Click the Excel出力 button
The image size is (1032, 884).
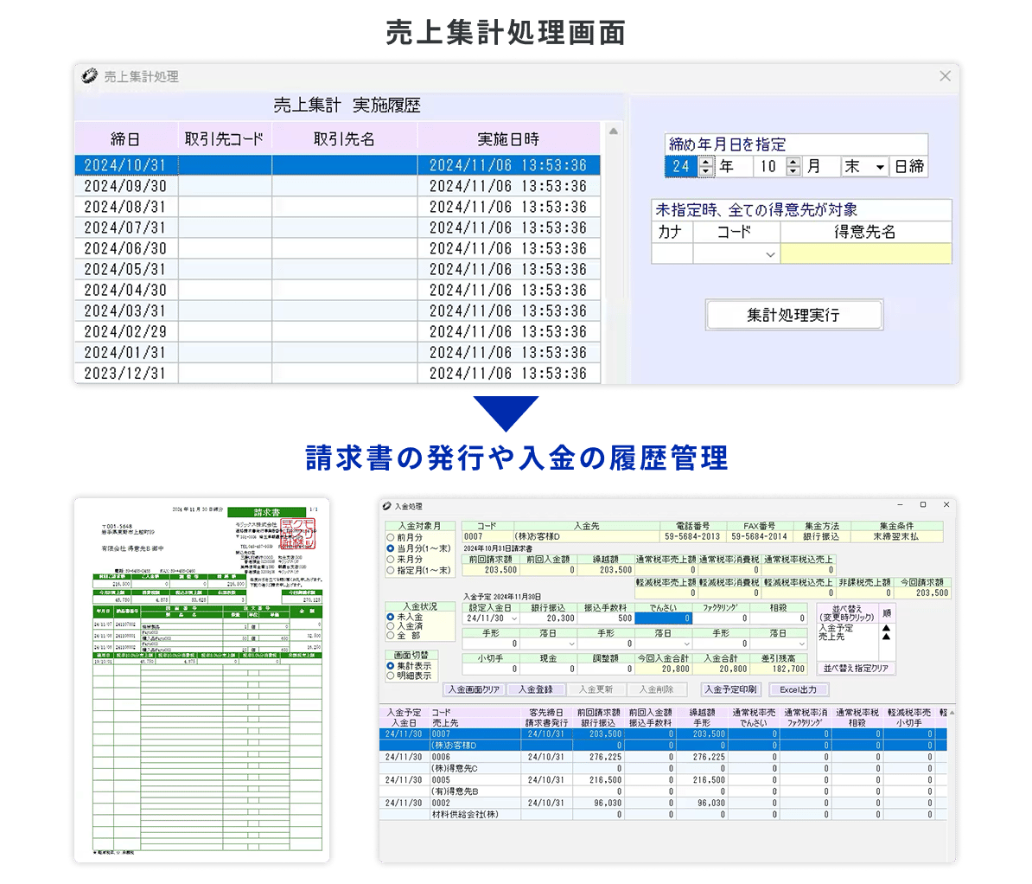click(799, 689)
